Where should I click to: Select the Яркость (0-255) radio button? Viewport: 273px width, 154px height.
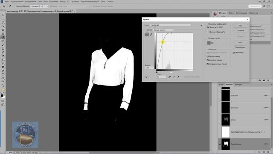(x=208, y=27)
